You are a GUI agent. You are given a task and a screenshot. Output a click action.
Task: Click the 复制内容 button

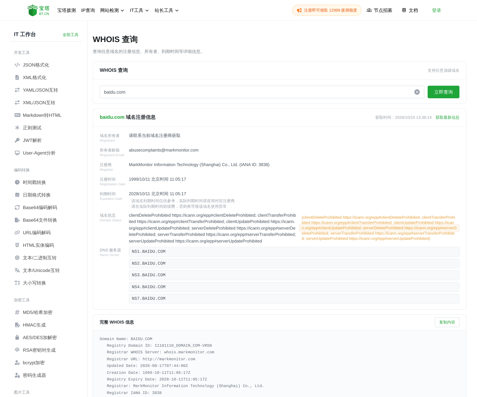447,322
